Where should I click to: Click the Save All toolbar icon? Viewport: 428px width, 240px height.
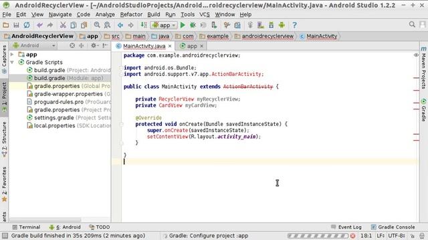point(16,25)
